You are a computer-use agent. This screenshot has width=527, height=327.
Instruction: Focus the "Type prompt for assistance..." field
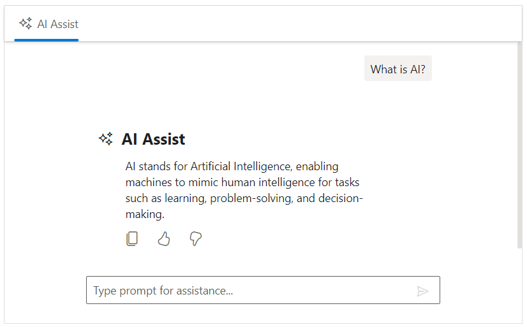point(249,291)
